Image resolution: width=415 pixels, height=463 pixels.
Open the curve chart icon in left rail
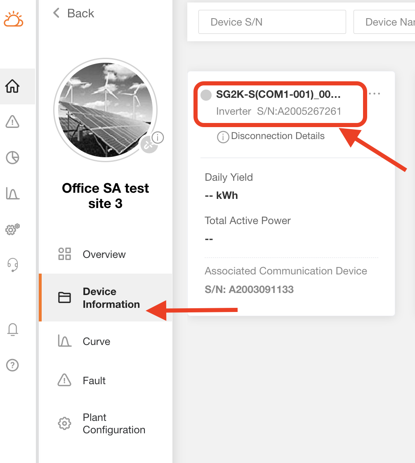pyautogui.click(x=12, y=193)
